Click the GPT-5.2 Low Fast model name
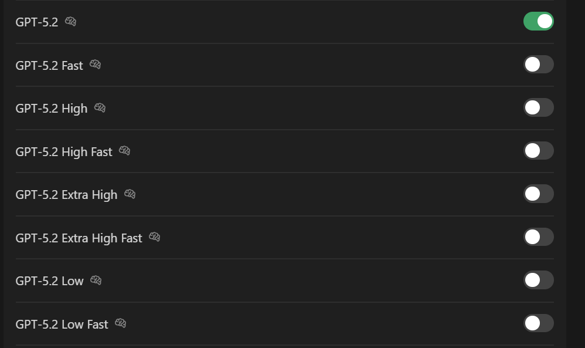Viewport: 585px width, 348px height. (62, 325)
